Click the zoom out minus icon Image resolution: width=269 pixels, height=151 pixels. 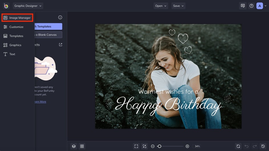(x=153, y=146)
